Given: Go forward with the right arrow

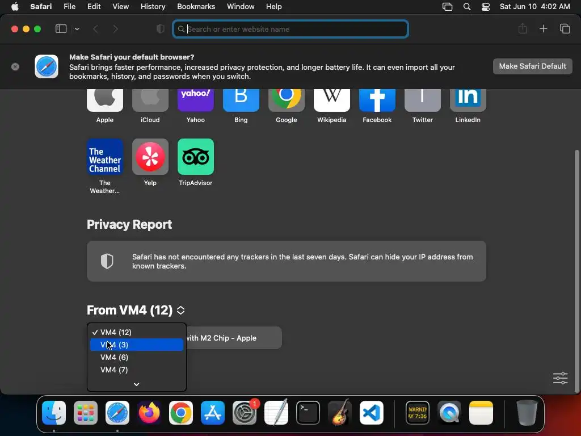Looking at the screenshot, I should point(115,29).
